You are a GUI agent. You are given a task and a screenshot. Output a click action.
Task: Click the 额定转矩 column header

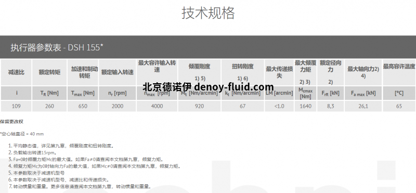point(49,72)
